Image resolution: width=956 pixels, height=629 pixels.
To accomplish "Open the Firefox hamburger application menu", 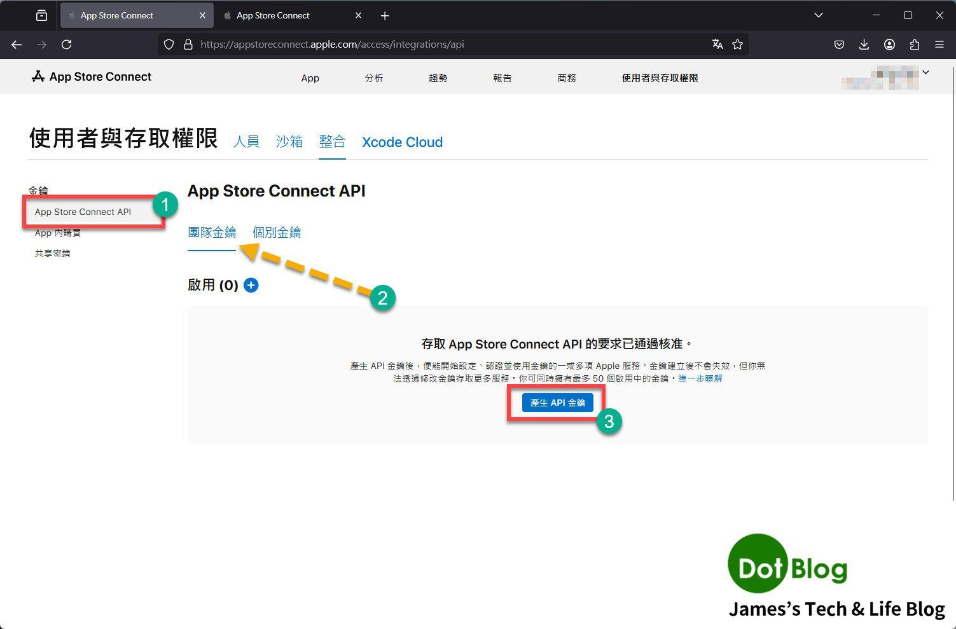I will [x=939, y=45].
